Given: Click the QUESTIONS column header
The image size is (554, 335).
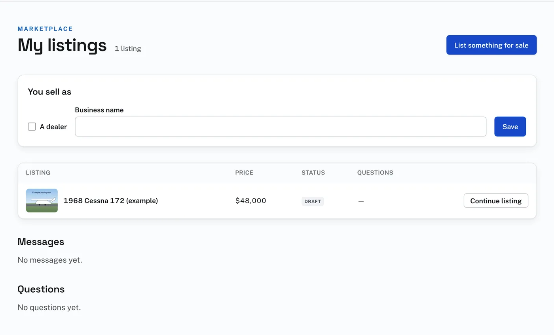Looking at the screenshot, I should [x=375, y=173].
